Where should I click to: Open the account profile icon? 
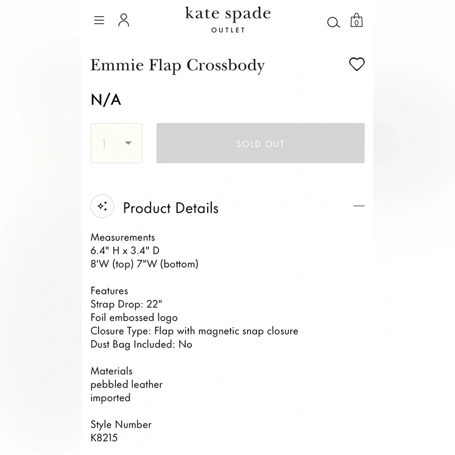(x=124, y=20)
